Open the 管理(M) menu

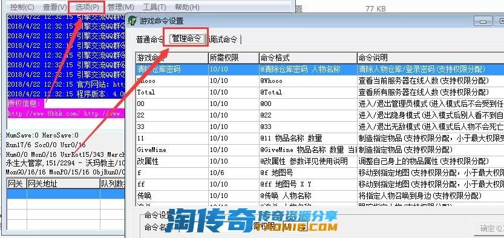(120, 7)
